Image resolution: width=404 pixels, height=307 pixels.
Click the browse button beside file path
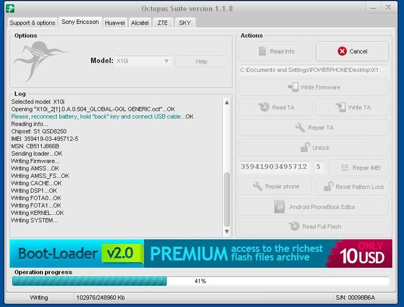tap(383, 70)
